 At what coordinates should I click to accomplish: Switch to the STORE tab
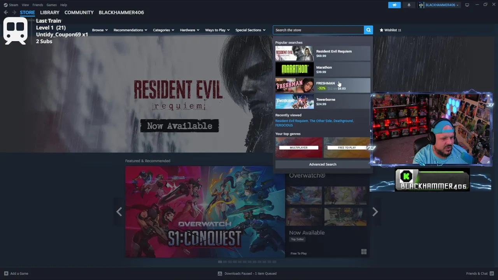[x=27, y=12]
